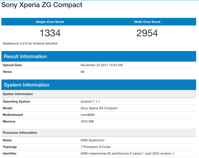Image resolution: width=199 pixels, height=158 pixels.
Task: Select the Model value Sony Xperia ZG Compact
Action: 99,108
